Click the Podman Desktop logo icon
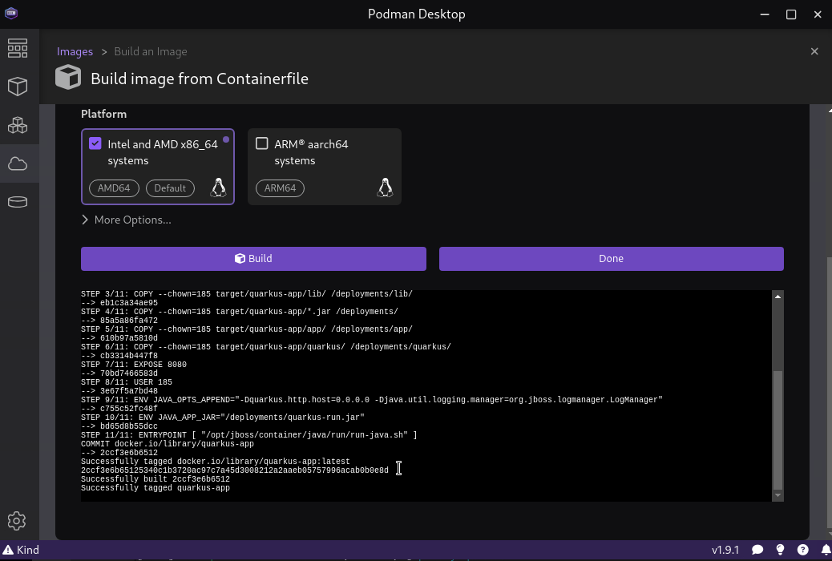This screenshot has height=561, width=832. pyautogui.click(x=11, y=14)
